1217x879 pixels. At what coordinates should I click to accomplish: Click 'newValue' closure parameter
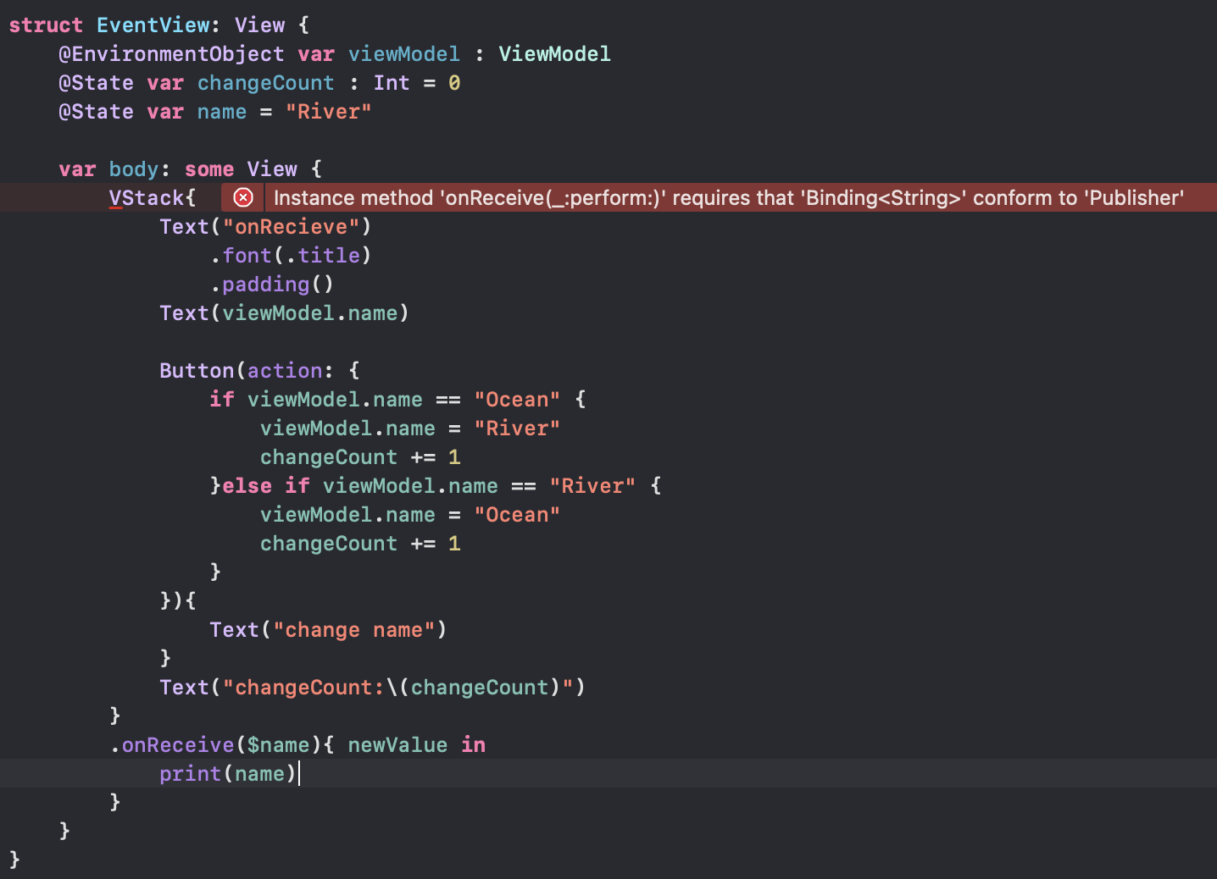tap(397, 745)
